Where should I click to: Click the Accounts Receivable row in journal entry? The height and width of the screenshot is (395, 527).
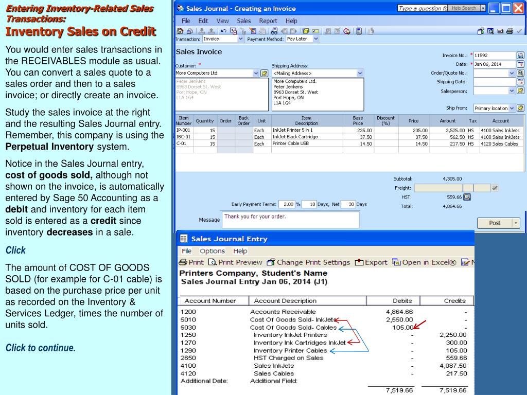(x=324, y=312)
